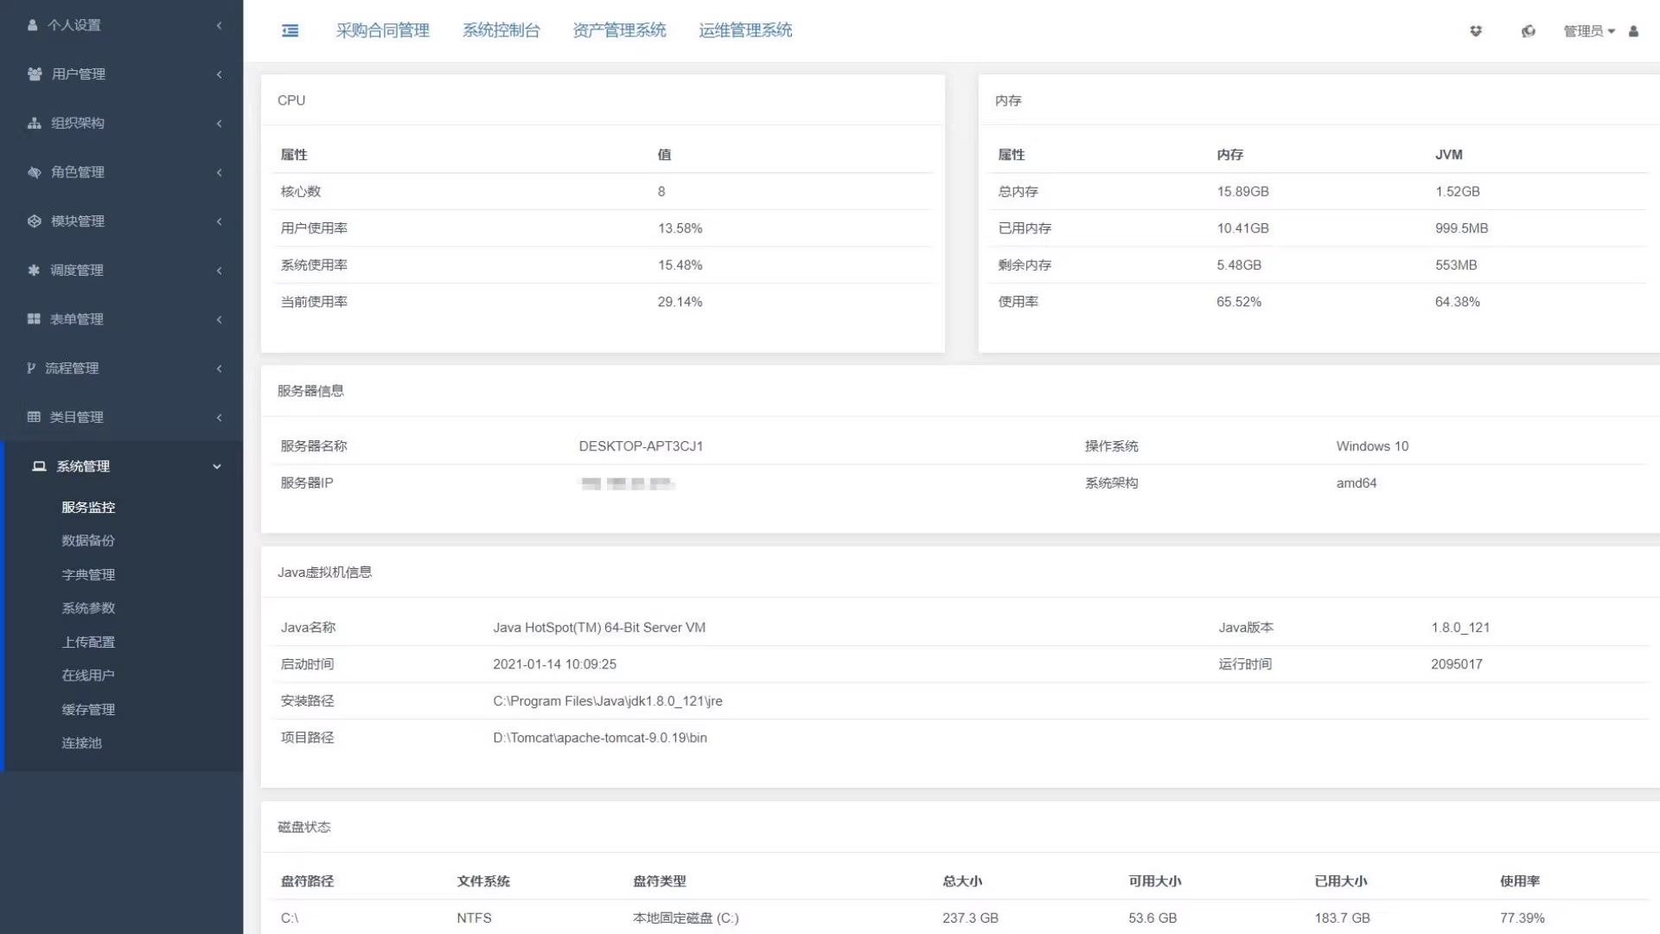The width and height of the screenshot is (1660, 934).
Task: Select the 缓存管理 submenu entry
Action: (x=88, y=709)
